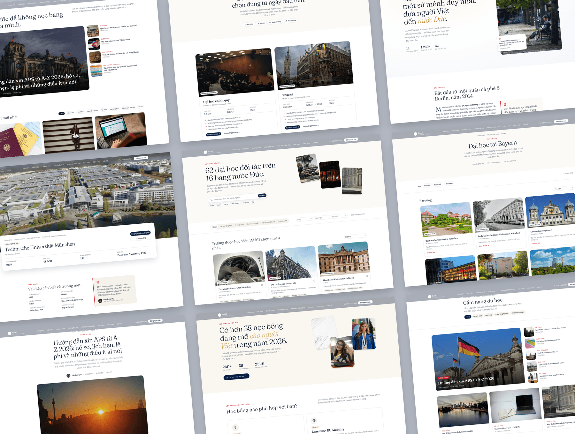Viewport: 575px width, 434px height.
Task: Open the Humboldt-Universität zu Berlin card photo
Action: pyautogui.click(x=344, y=258)
